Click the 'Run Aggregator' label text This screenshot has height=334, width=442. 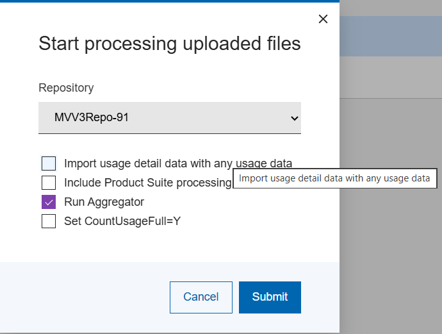coord(104,202)
